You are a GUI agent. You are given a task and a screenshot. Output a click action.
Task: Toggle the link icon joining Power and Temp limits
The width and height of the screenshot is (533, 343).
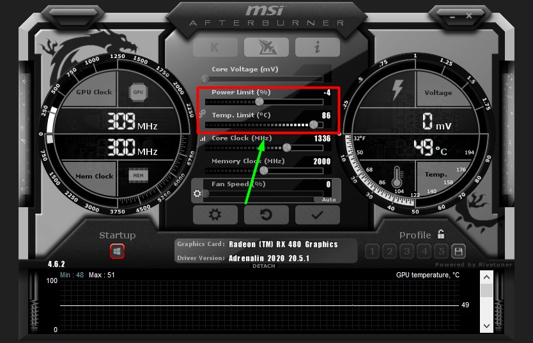pos(202,113)
